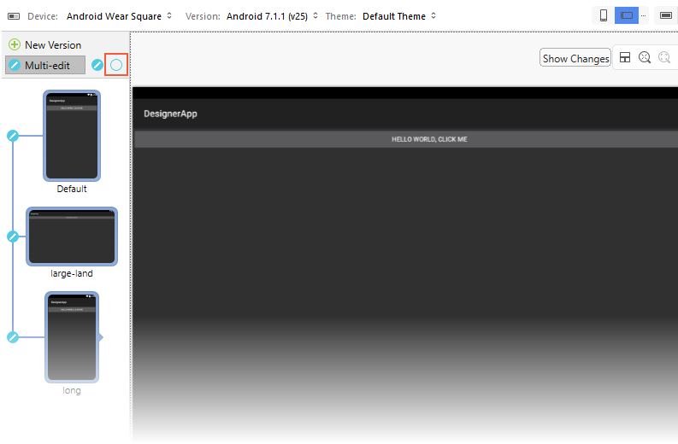
Task: Click the wide device icon at top right
Action: (x=665, y=15)
